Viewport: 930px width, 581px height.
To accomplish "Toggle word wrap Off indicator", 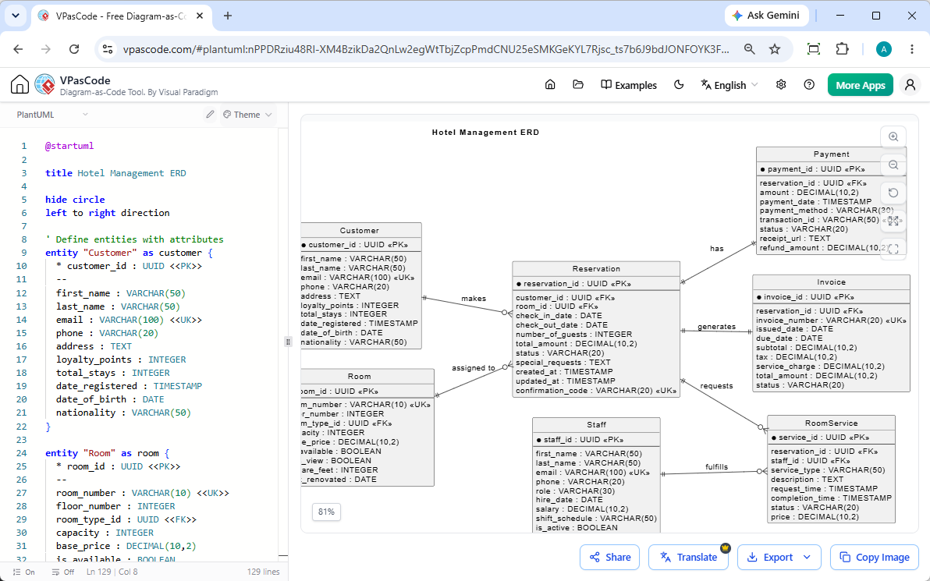I will click(x=63, y=572).
